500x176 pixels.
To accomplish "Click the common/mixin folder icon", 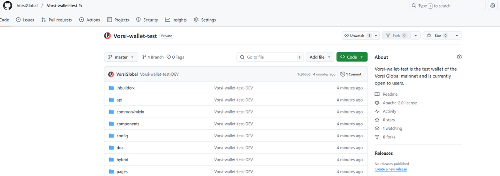I will click(x=111, y=112).
